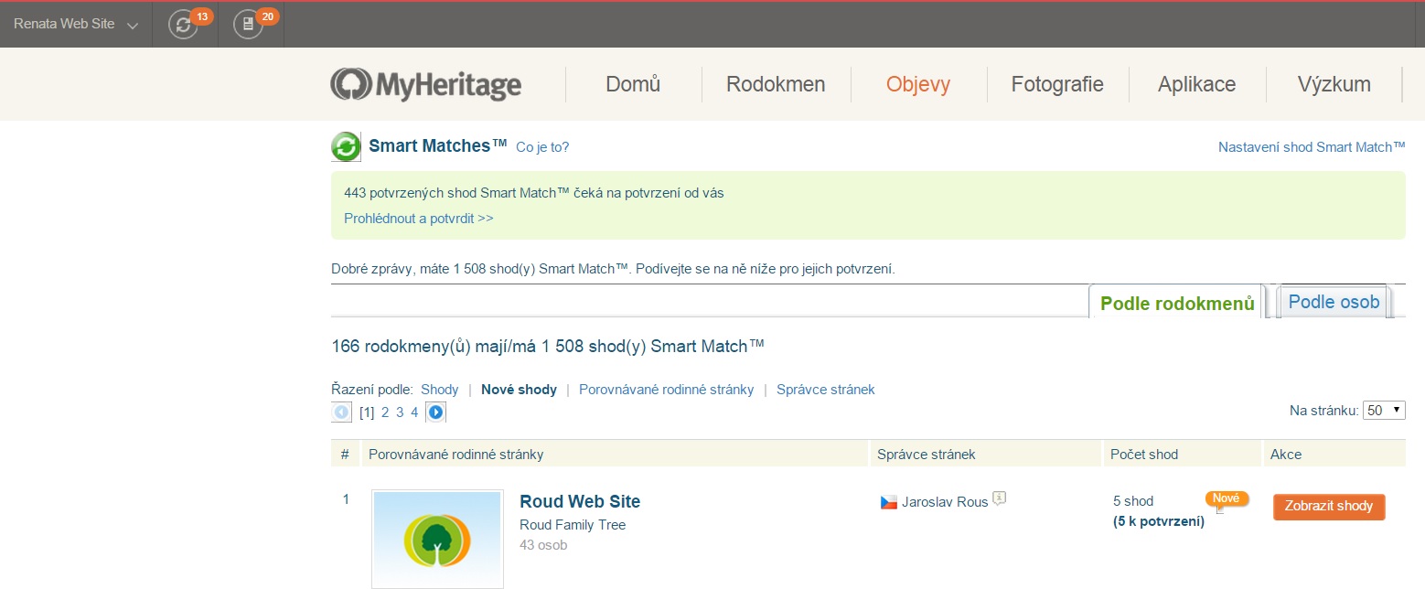This screenshot has width=1425, height=589.
Task: Click the 5 k potvrzení link
Action: coord(1158,521)
